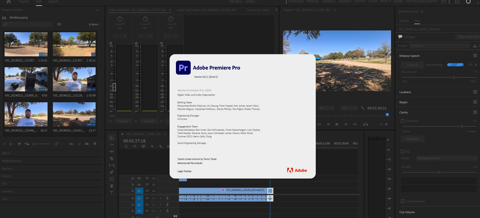Select the Ripple Edit tool
Viewport: 480px width, 218px height.
111,152
